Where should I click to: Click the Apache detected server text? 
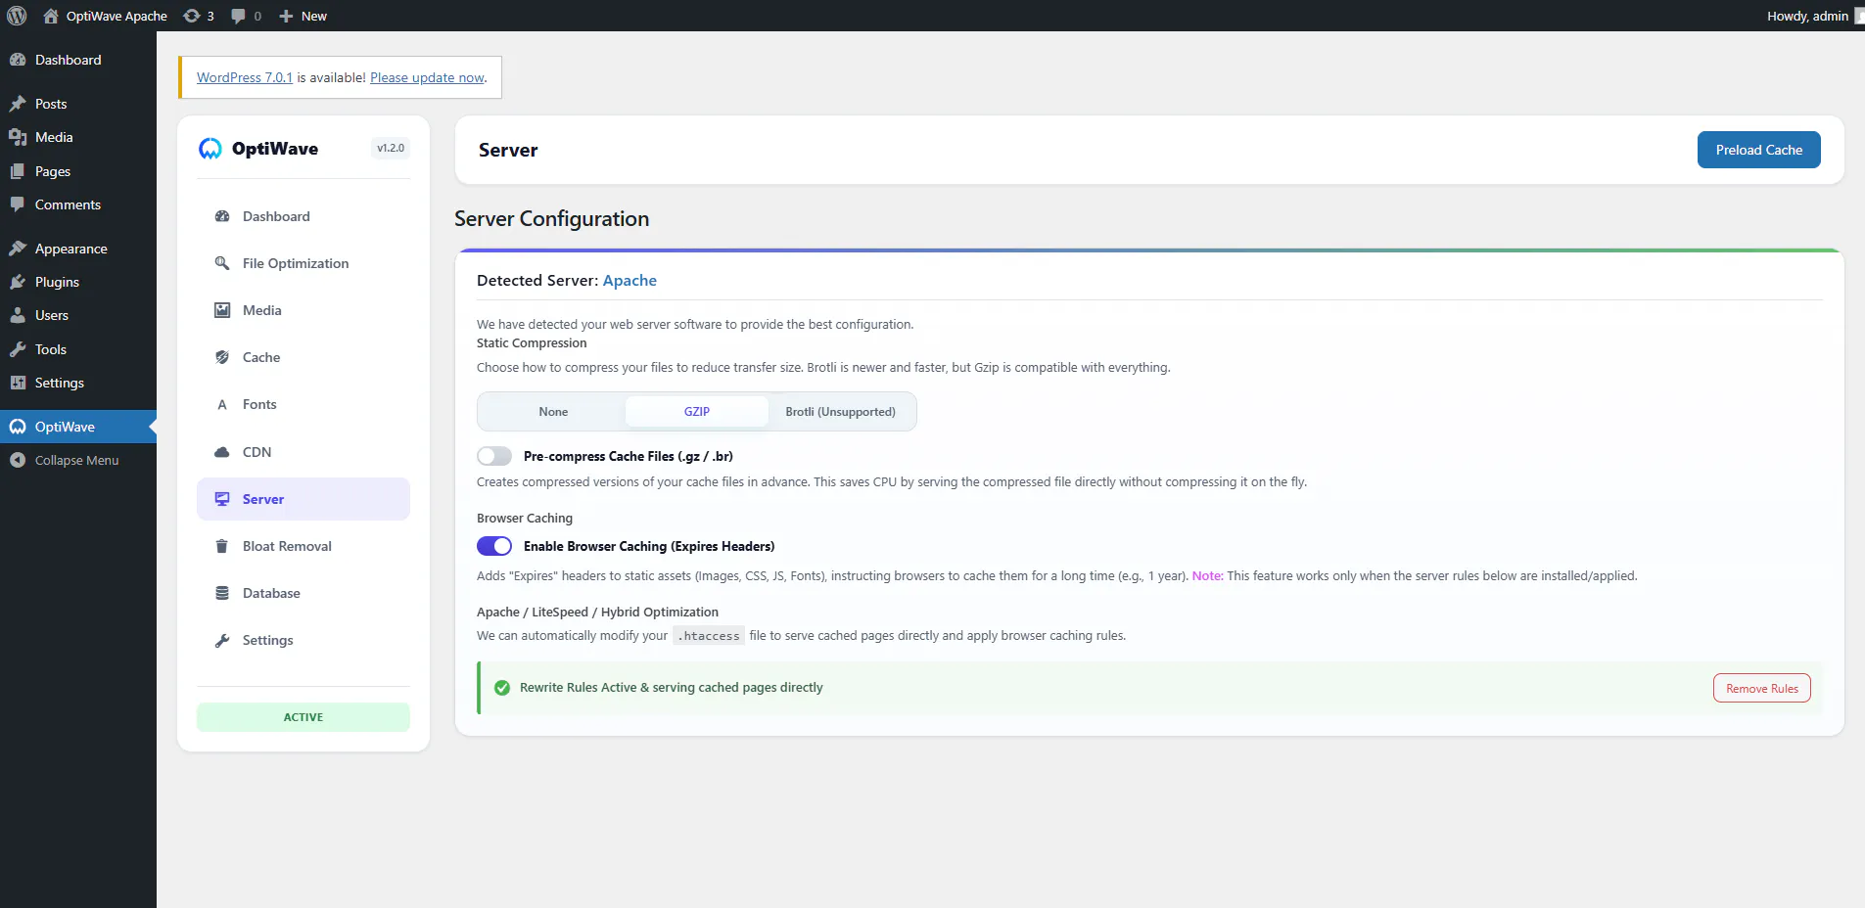pos(629,281)
